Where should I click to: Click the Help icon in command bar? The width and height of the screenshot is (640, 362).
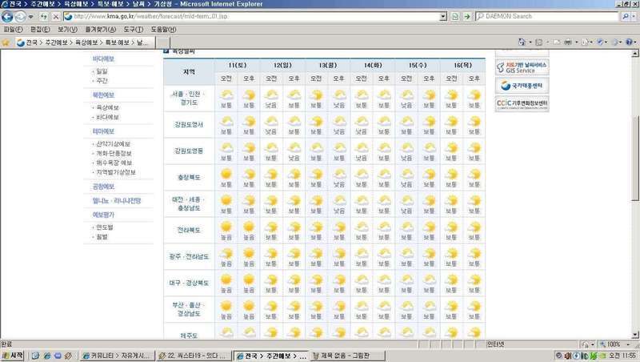[x=629, y=42]
